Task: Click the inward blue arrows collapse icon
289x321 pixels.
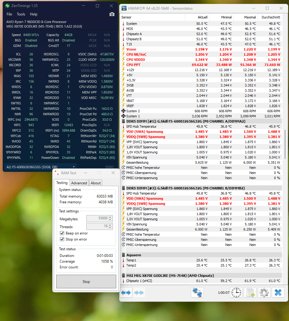Action: click(139, 293)
